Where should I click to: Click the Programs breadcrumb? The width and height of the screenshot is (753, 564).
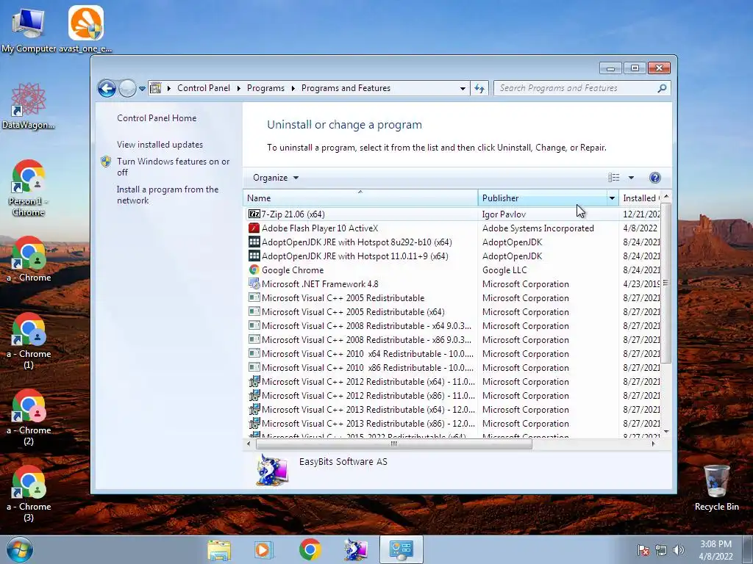pyautogui.click(x=265, y=88)
